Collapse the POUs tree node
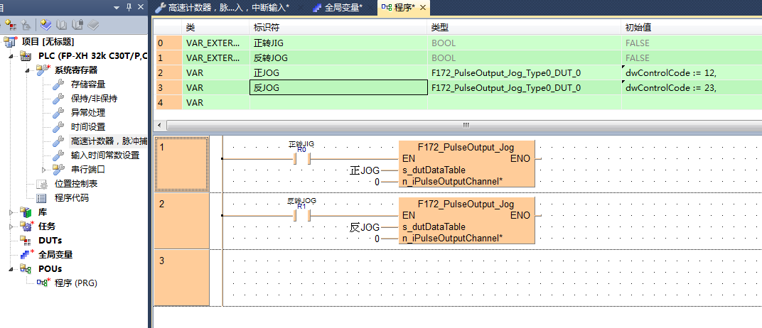This screenshot has height=328, width=762. [11, 269]
